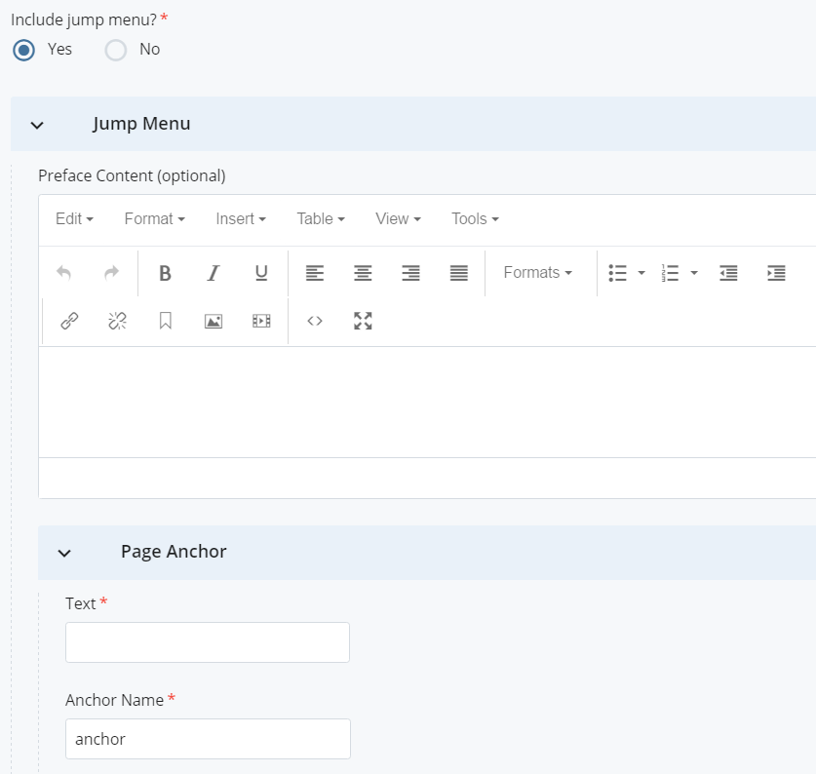
Task: Open bullet list style dropdown arrow
Action: (x=641, y=273)
